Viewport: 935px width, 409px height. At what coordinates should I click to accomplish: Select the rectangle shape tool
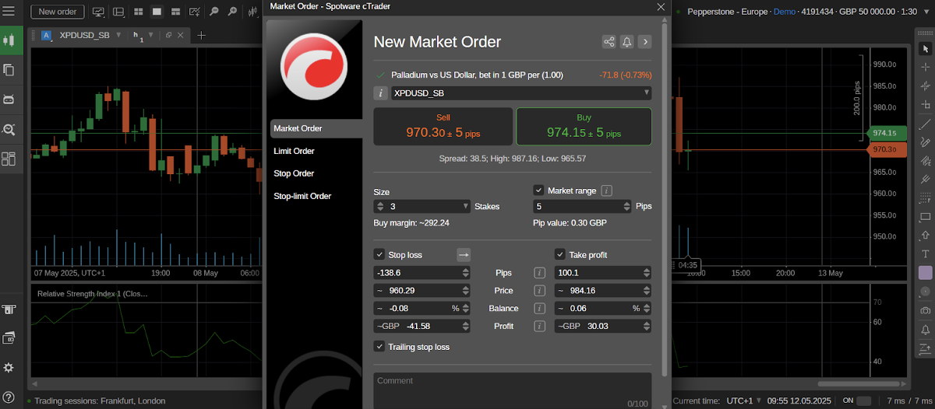926,216
